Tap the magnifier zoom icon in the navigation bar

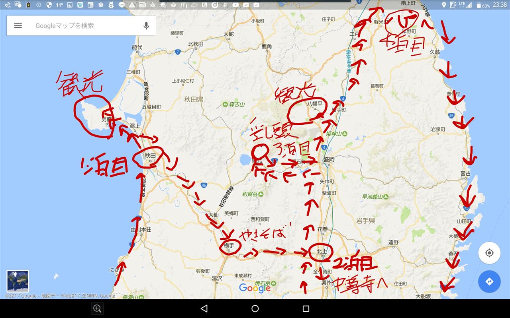coord(97,308)
